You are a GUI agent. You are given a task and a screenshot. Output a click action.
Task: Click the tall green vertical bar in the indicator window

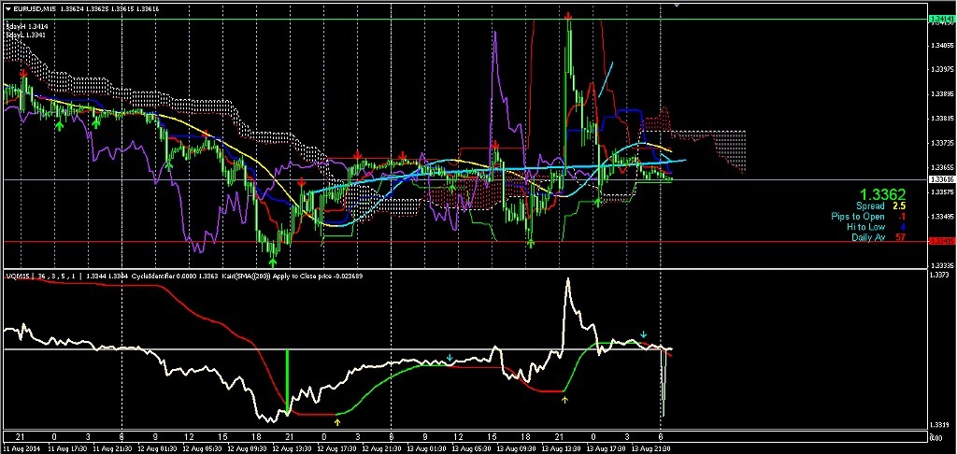click(288, 381)
